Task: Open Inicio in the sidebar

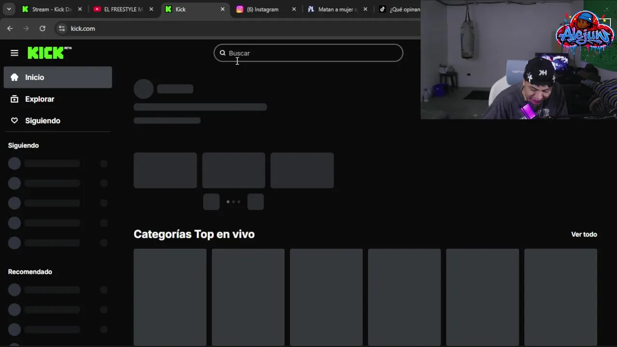Action: click(x=58, y=77)
